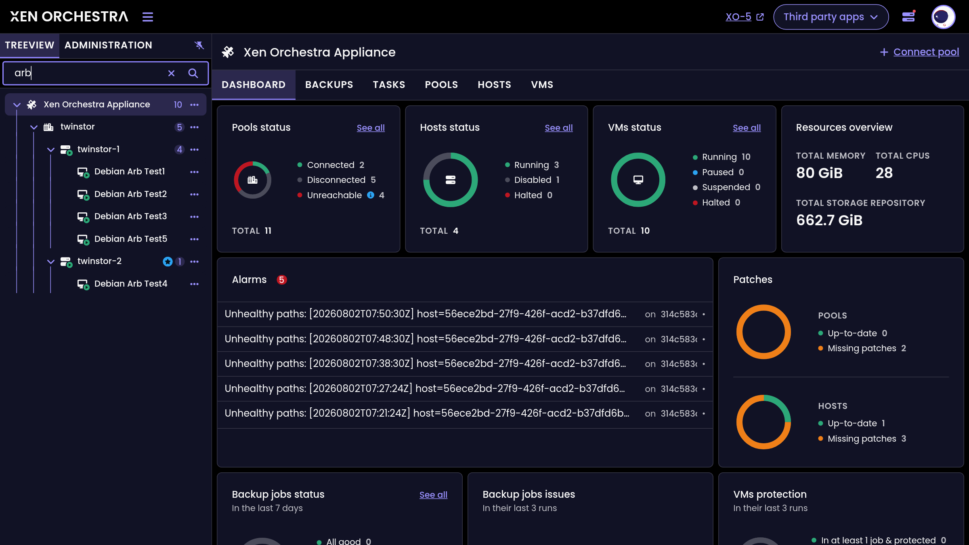Open the XO-5 external link
969x545 pixels.
click(x=745, y=17)
